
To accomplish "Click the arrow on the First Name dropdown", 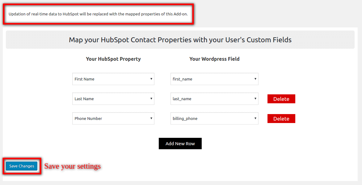I will [x=151, y=79].
